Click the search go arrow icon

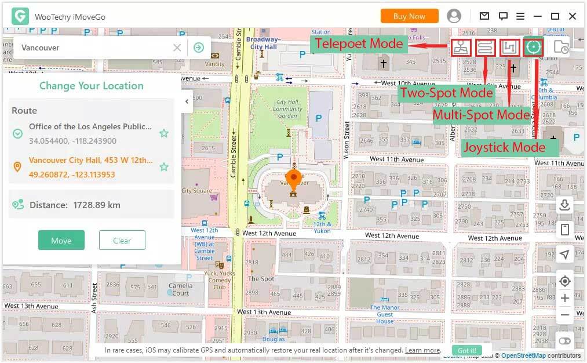199,48
